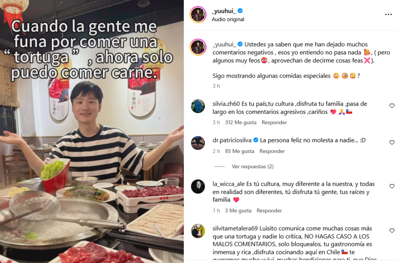Reply to la_wicca_ale via Responder
The image size is (399, 263).
pos(269,210)
